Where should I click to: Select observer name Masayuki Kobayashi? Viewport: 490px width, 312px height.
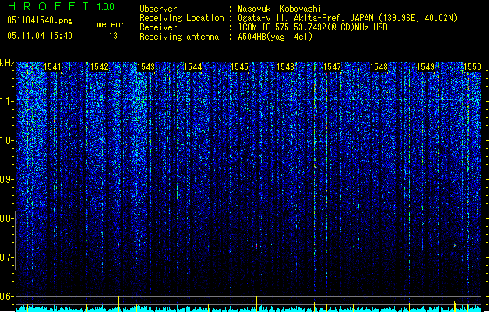click(x=280, y=9)
